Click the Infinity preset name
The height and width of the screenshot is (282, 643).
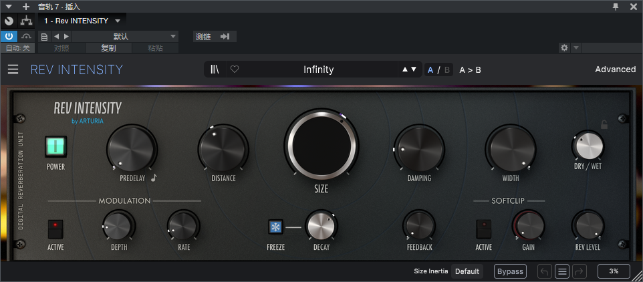click(318, 69)
